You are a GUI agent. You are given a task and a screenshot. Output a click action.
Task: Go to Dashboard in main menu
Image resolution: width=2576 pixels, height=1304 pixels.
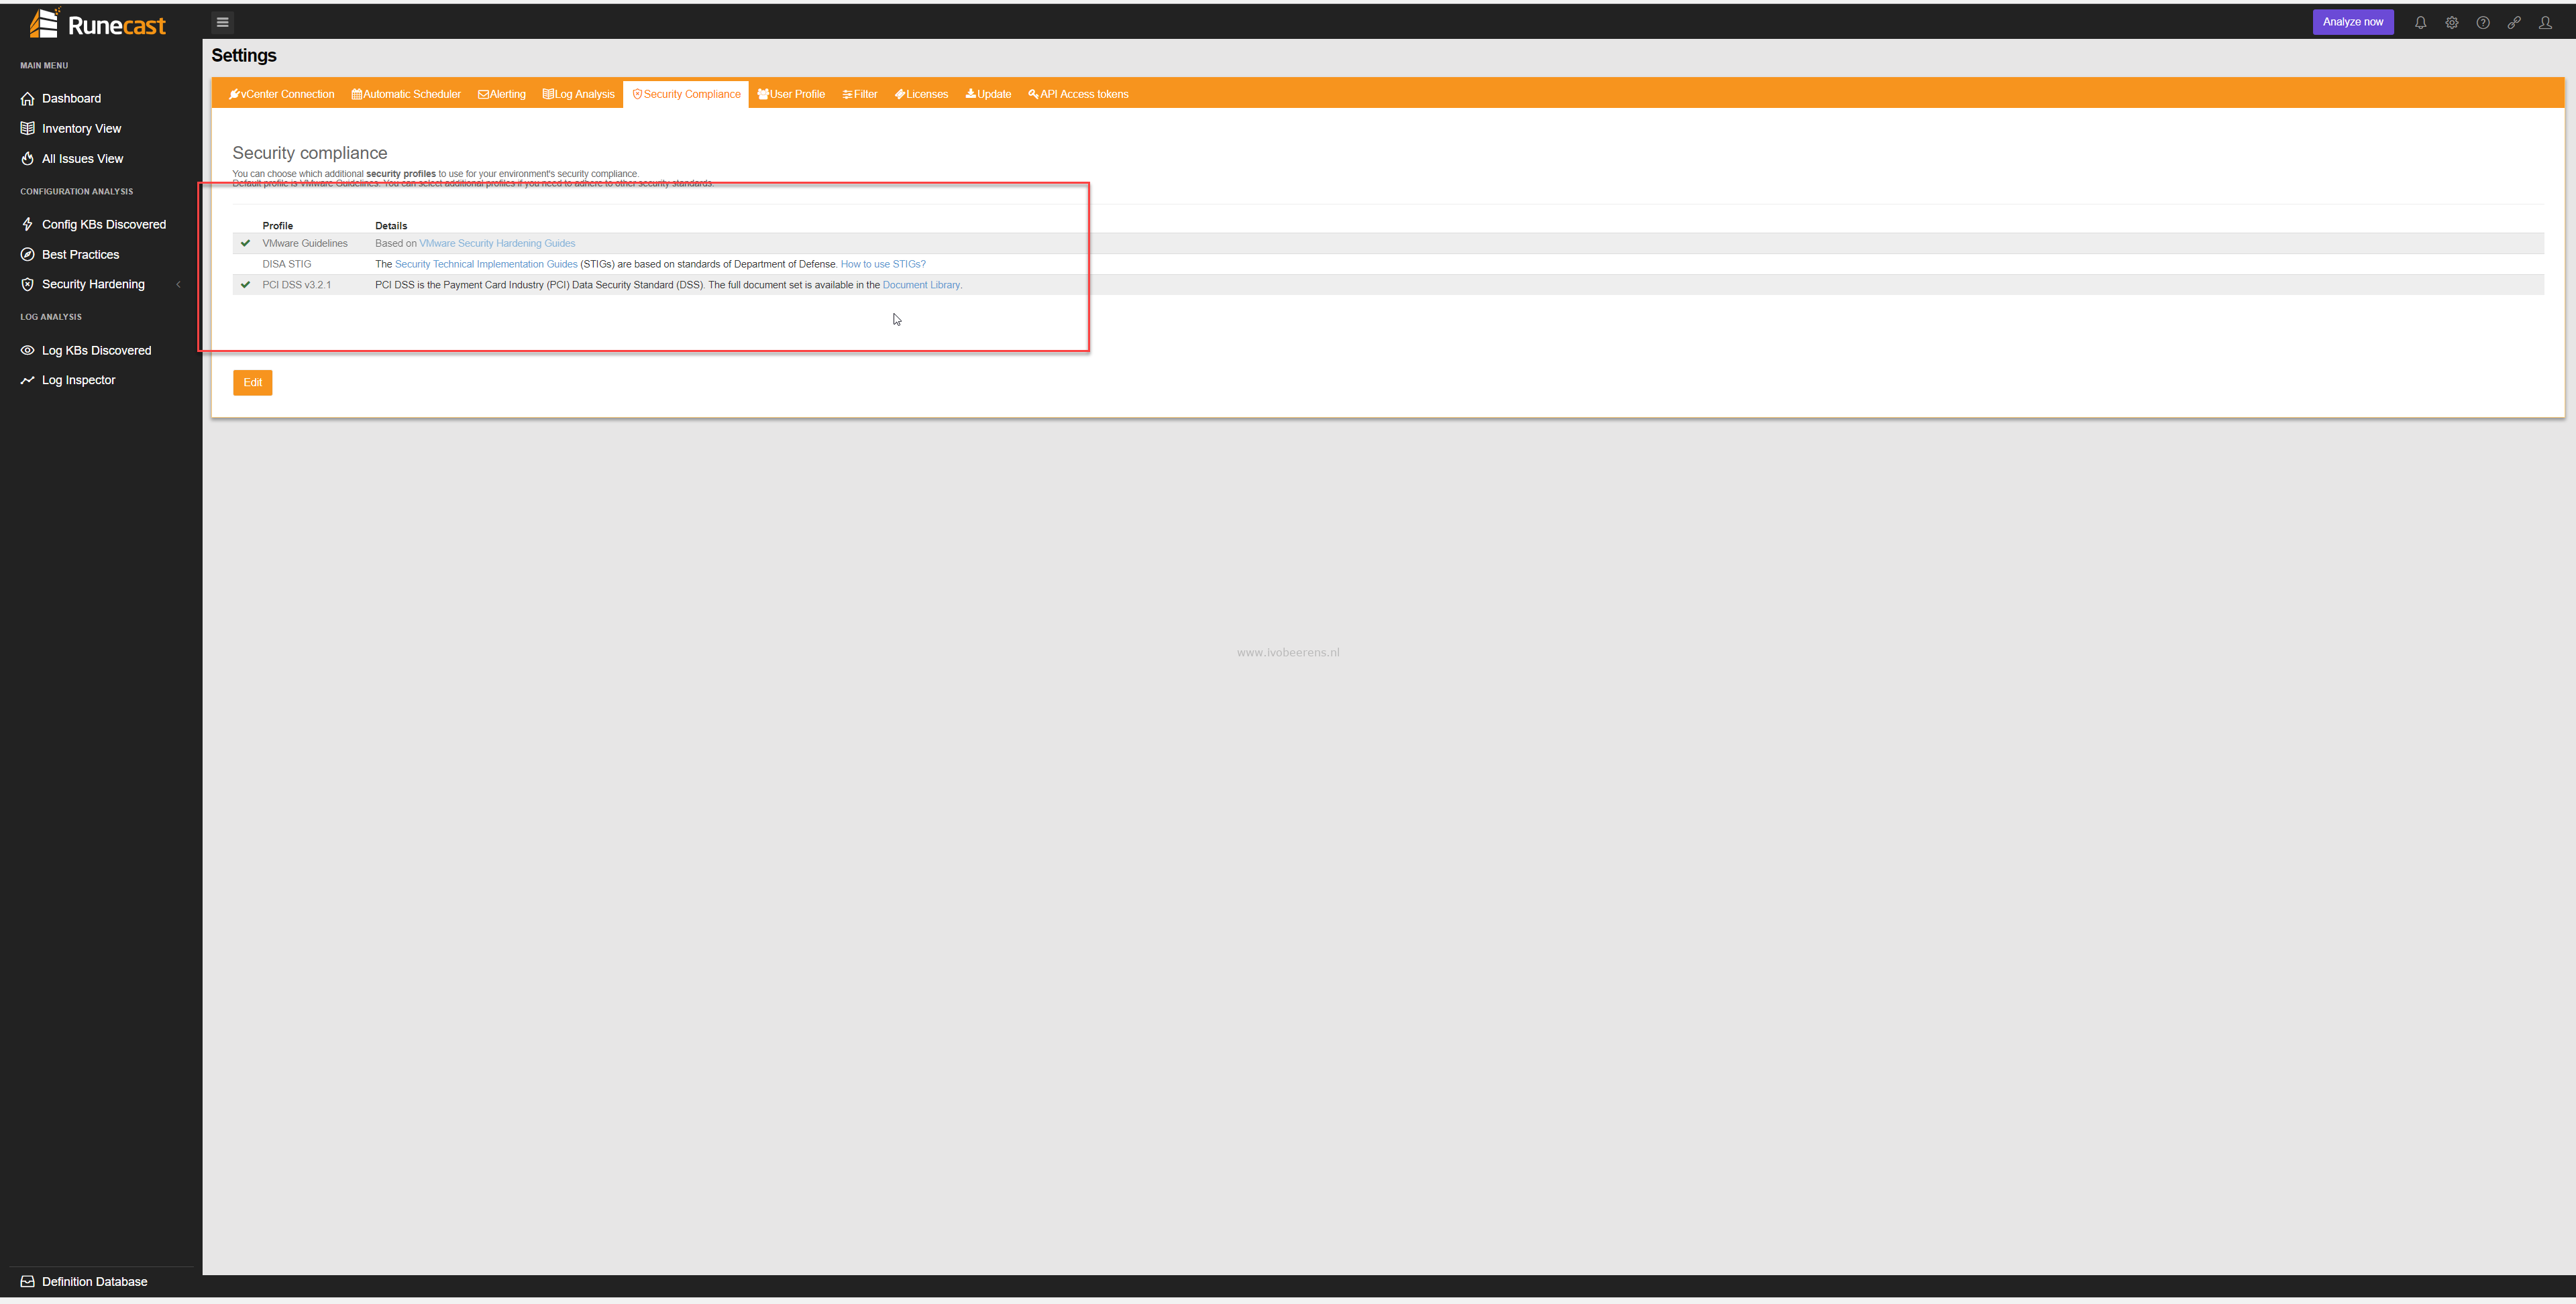(71, 98)
